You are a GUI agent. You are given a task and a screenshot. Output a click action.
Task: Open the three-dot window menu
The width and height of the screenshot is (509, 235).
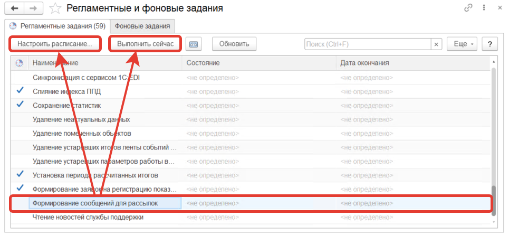click(484, 8)
